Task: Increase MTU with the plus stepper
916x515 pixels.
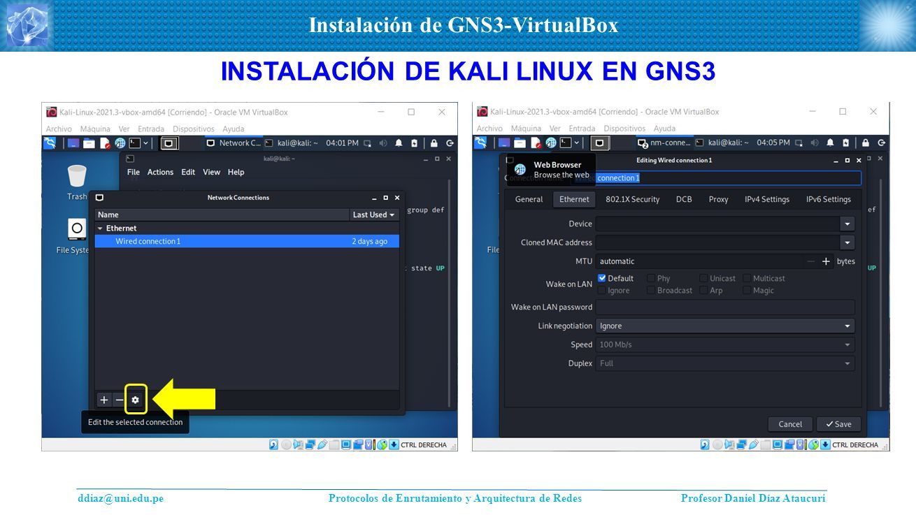Action: pyautogui.click(x=826, y=261)
